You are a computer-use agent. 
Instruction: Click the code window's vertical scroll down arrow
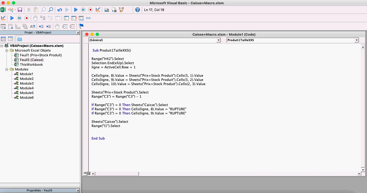click(363, 170)
